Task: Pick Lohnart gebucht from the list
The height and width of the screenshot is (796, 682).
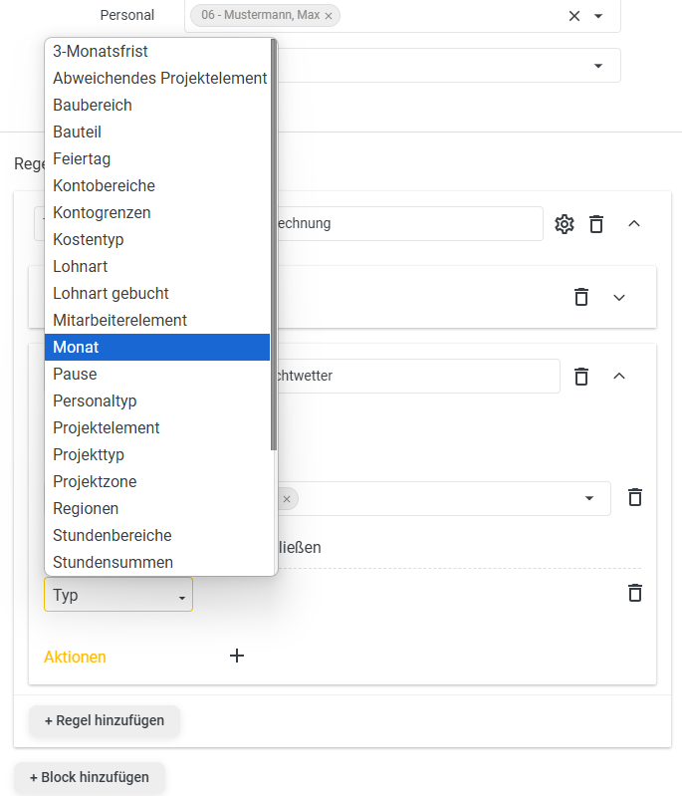Action: (x=156, y=294)
